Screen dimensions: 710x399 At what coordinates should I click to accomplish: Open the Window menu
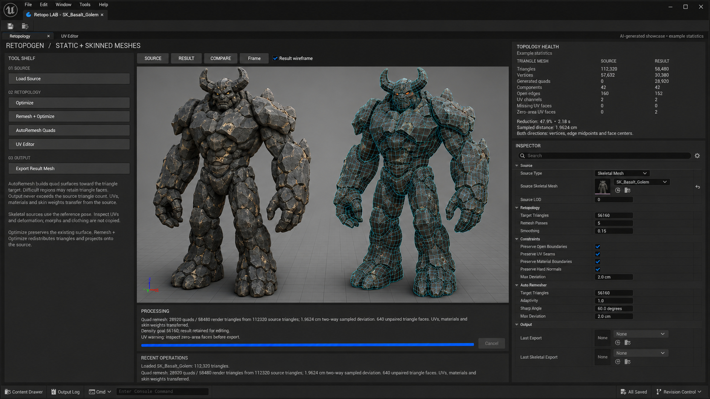[63, 4]
